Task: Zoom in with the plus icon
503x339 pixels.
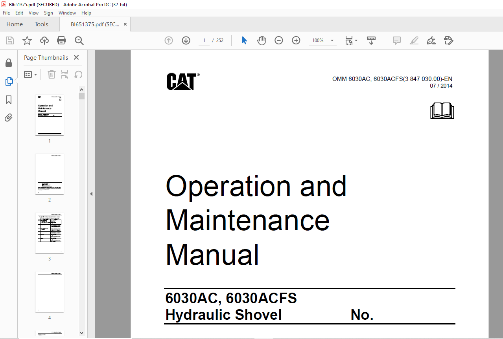Action: point(296,40)
